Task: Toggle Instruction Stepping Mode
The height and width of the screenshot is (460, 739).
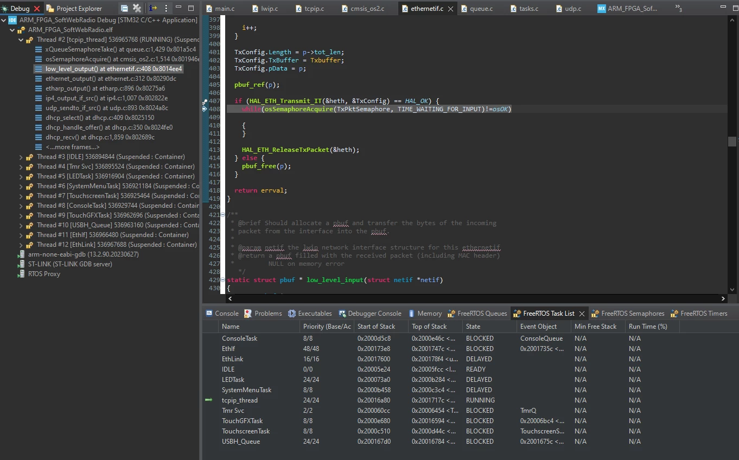Action: coord(153,8)
